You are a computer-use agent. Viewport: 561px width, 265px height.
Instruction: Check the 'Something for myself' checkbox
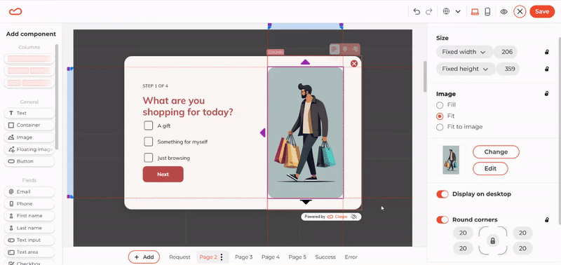click(148, 142)
